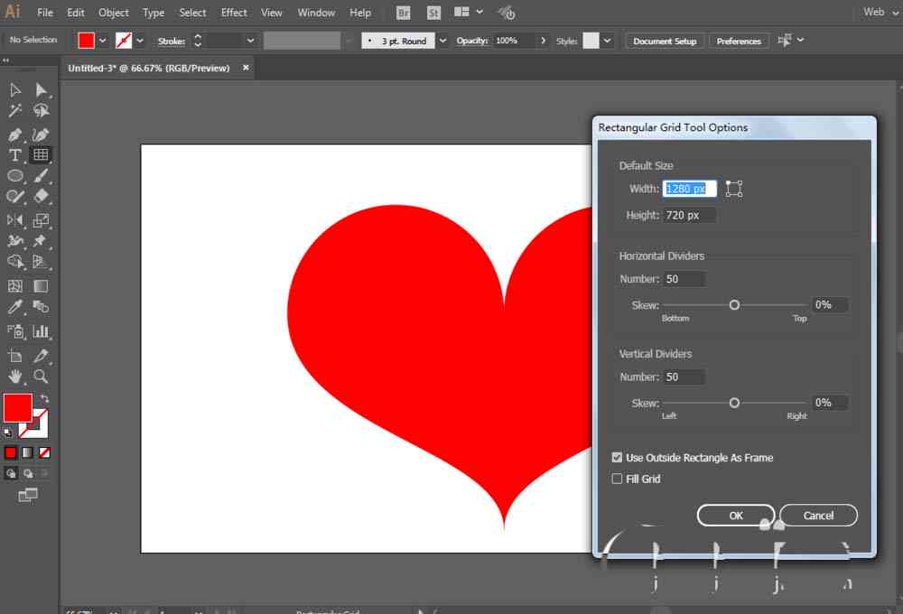Uncheck Use Outside Rectangle As Frame
Screen dimensions: 903x614
[x=617, y=457]
